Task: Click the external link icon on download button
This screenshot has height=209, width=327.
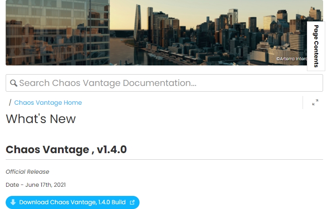Action: click(x=132, y=202)
